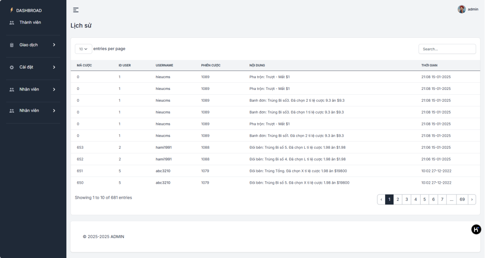Sort table by Username column header
The width and height of the screenshot is (485, 258).
coord(164,65)
